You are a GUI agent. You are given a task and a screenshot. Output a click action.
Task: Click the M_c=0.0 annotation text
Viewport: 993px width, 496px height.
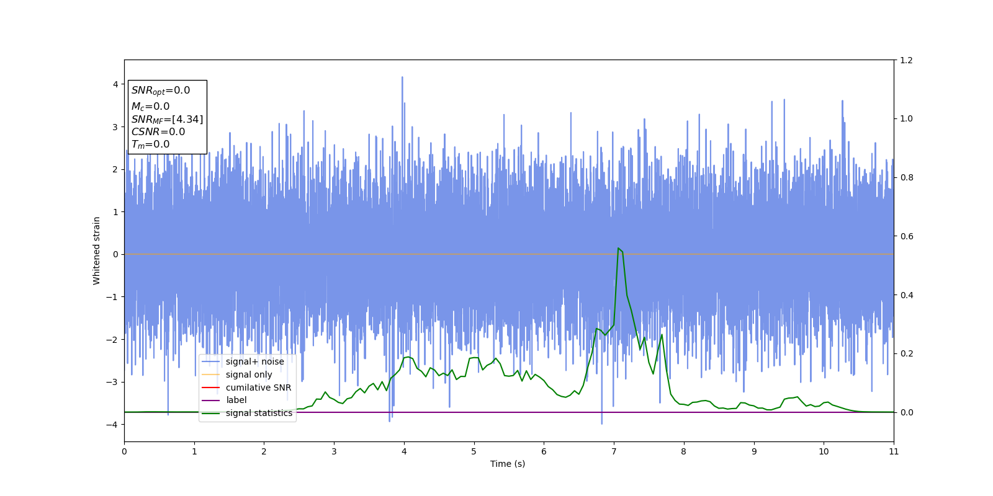pos(150,107)
